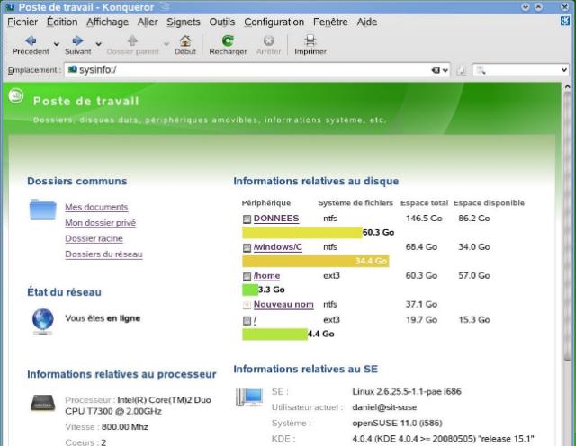Click the 800.00 Mhz speed value

pos(125,427)
